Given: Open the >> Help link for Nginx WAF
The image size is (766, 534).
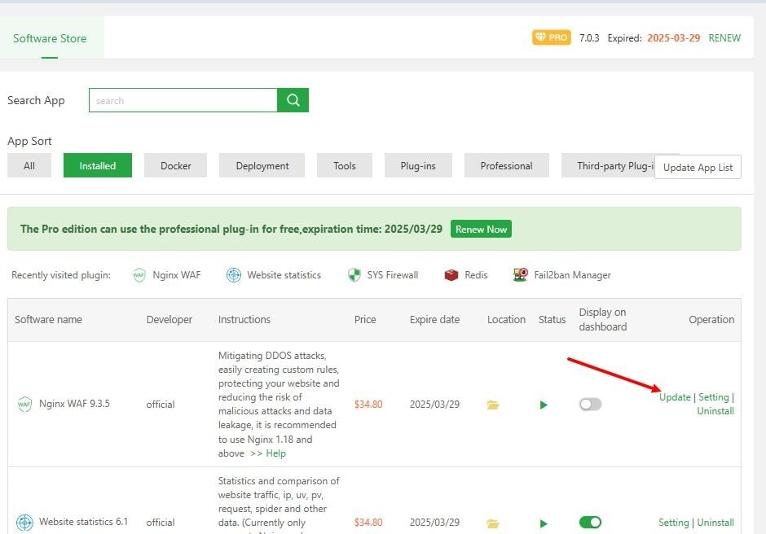Looking at the screenshot, I should (268, 453).
